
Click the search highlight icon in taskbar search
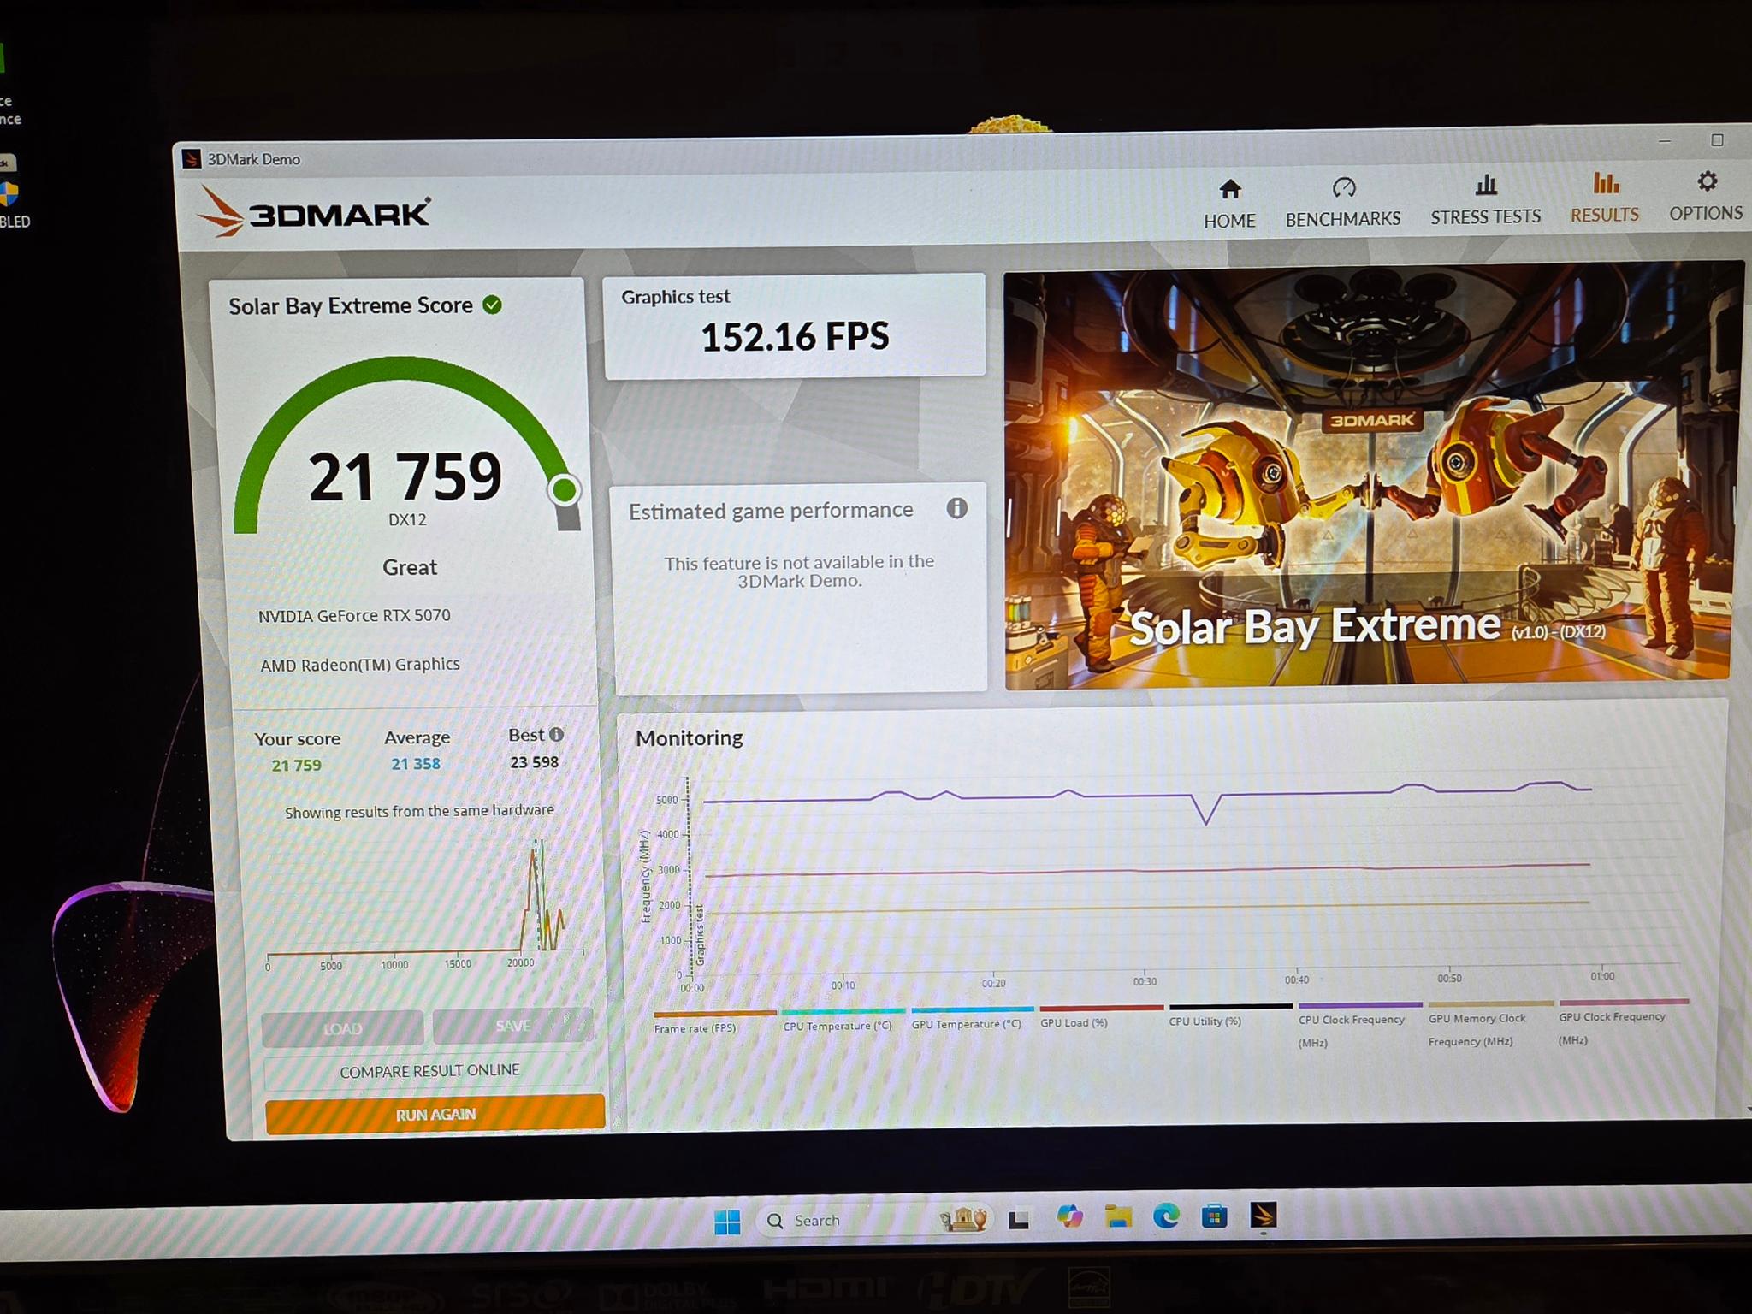coord(963,1218)
